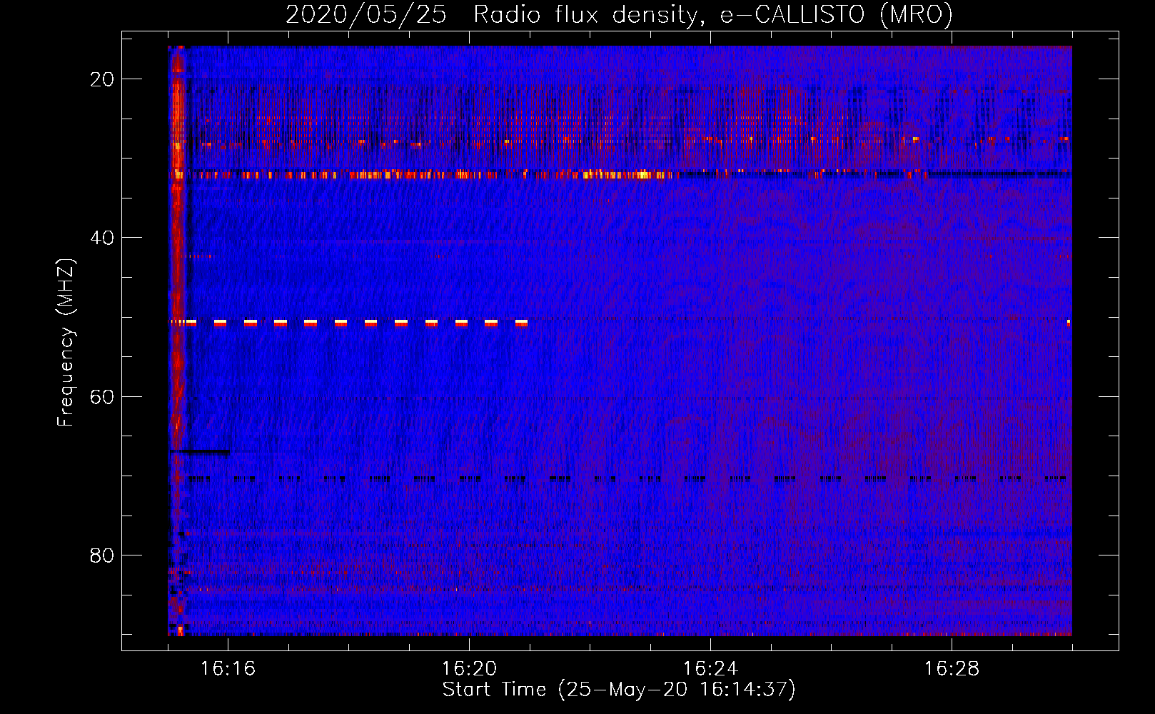Click the time tick label '16:24'
Viewport: 1155px width, 714px height.
point(710,668)
